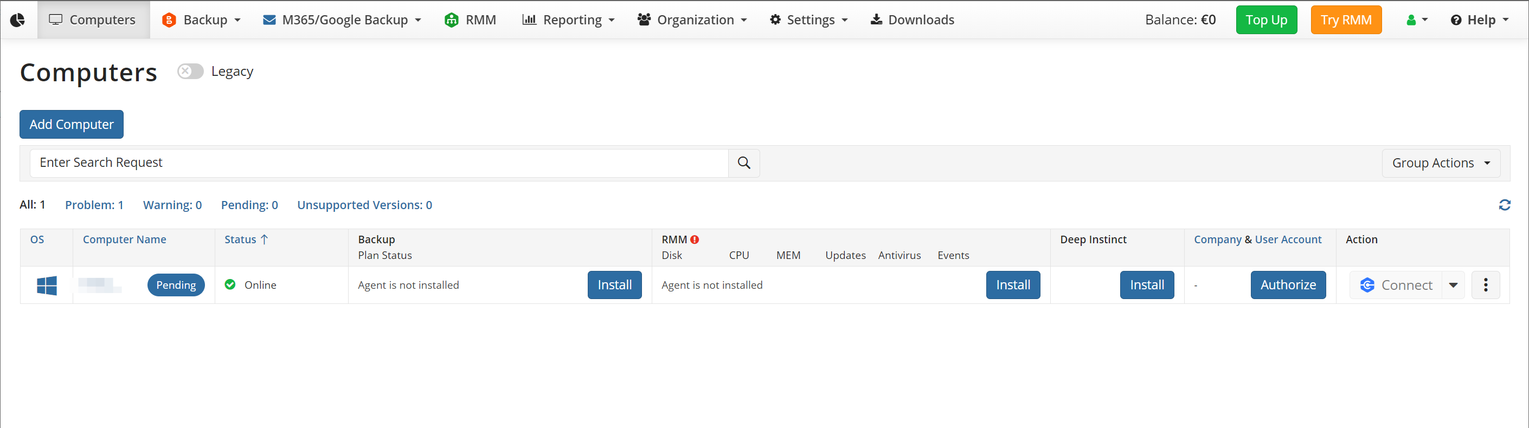Sort by the OS column
The height and width of the screenshot is (428, 1529).
coord(37,239)
